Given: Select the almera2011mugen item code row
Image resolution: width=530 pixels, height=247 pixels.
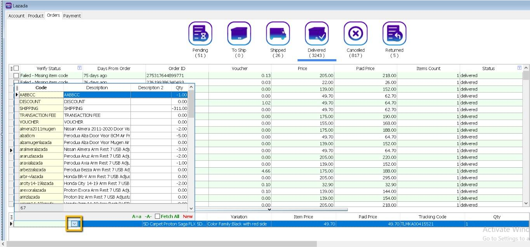Looking at the screenshot, I should [37, 129].
